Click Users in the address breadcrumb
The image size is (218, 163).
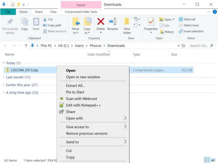(x=79, y=46)
